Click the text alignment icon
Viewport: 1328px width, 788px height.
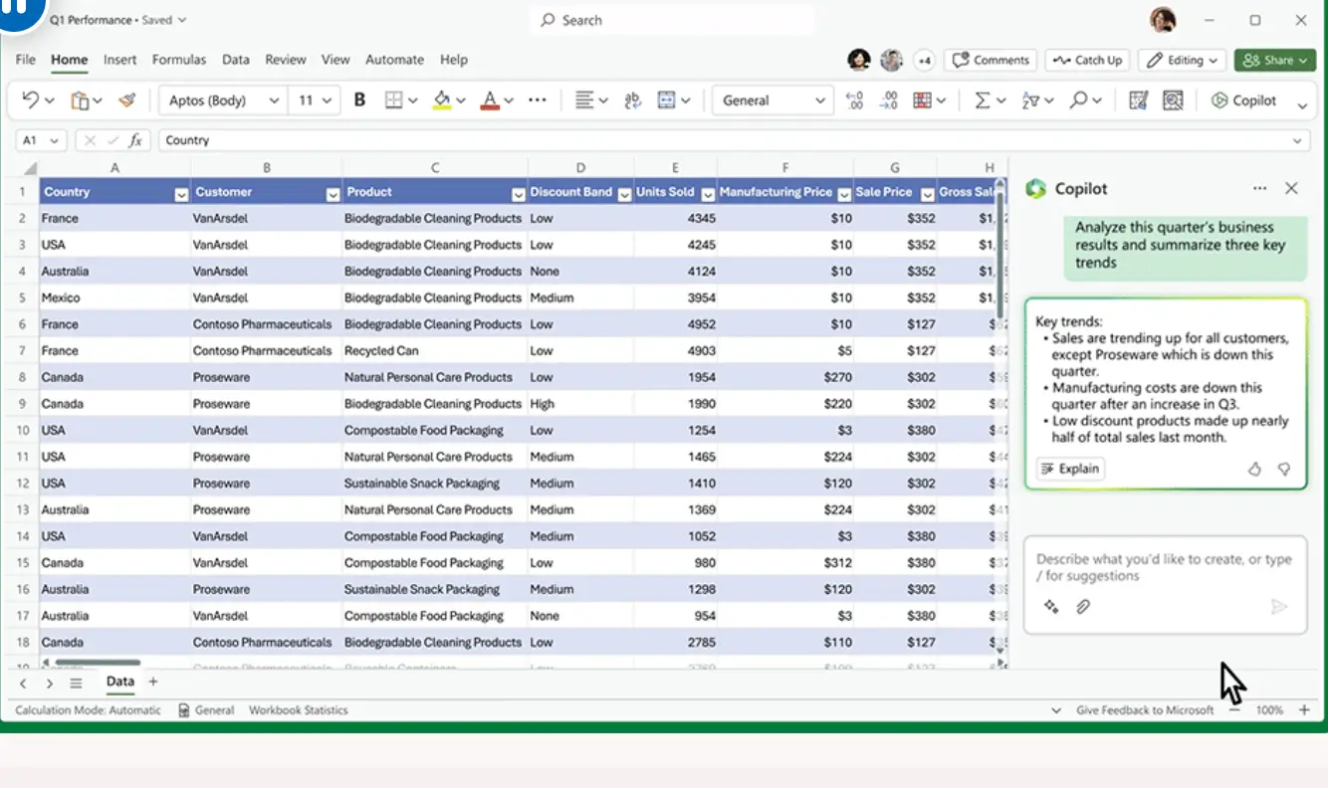pyautogui.click(x=584, y=100)
